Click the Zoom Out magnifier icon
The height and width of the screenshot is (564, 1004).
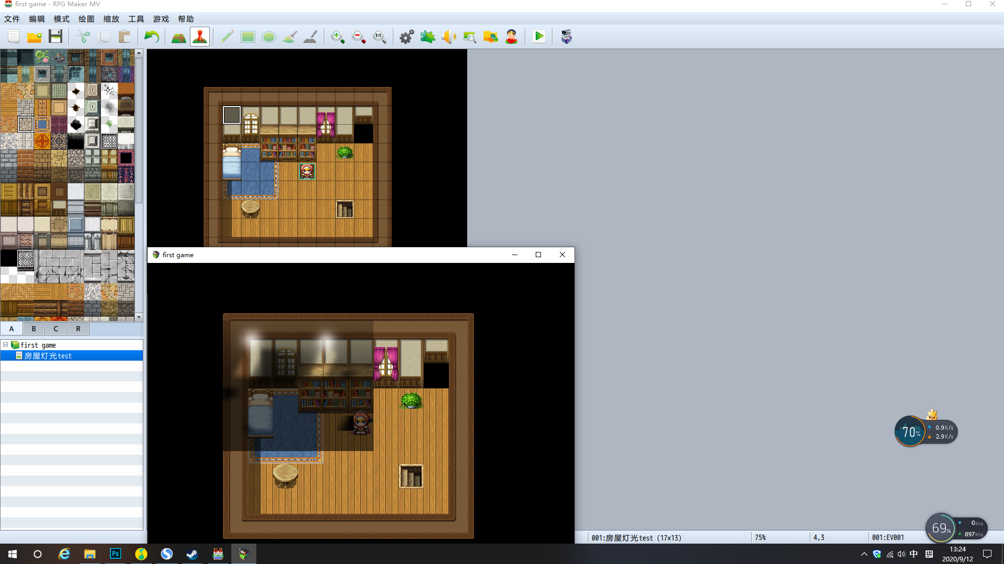[359, 37]
